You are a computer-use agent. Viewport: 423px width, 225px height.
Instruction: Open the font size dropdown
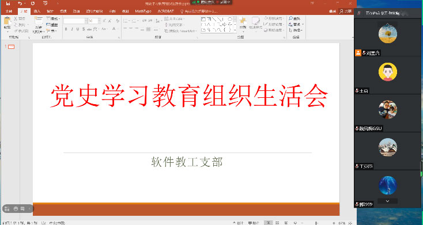click(99, 21)
